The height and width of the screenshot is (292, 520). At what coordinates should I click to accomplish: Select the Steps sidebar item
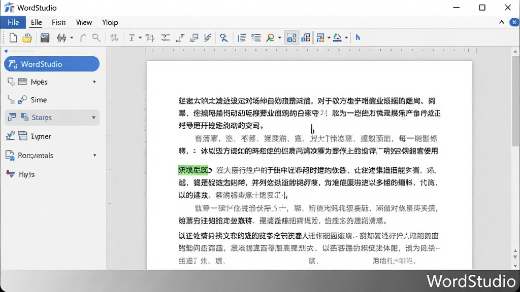(x=52, y=118)
